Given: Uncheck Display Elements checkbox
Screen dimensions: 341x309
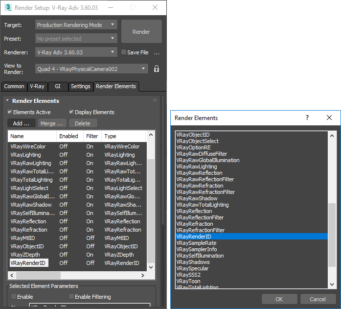Looking at the screenshot, I should pyautogui.click(x=71, y=112).
